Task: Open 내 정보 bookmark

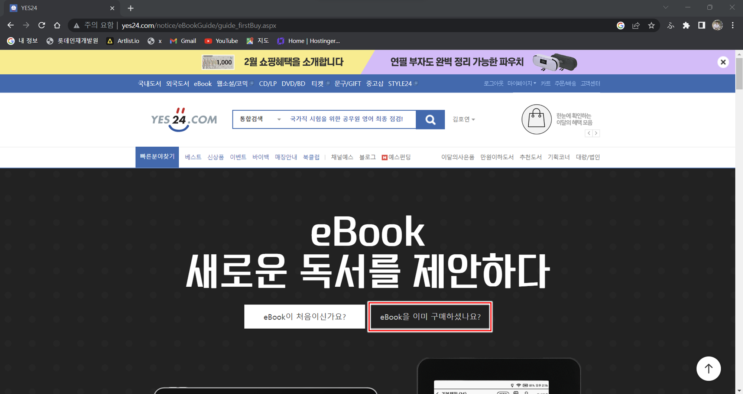Action: 23,41
